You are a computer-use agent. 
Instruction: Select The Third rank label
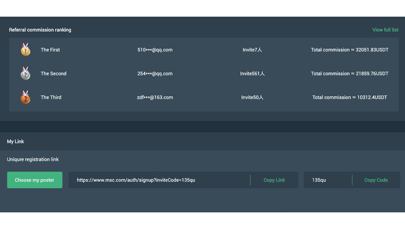51,97
